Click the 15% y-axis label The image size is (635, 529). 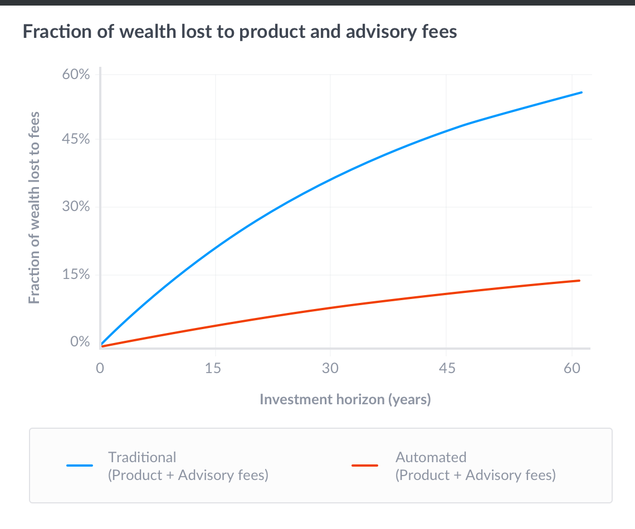(76, 275)
